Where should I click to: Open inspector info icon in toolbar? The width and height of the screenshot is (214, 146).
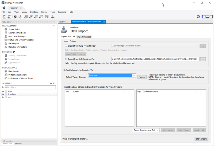tap(15, 17)
